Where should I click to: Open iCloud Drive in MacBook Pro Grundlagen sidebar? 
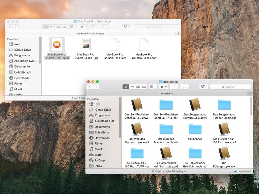(x=23, y=50)
